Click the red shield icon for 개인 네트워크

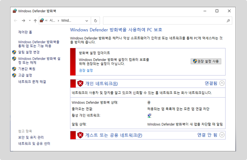click(80, 83)
